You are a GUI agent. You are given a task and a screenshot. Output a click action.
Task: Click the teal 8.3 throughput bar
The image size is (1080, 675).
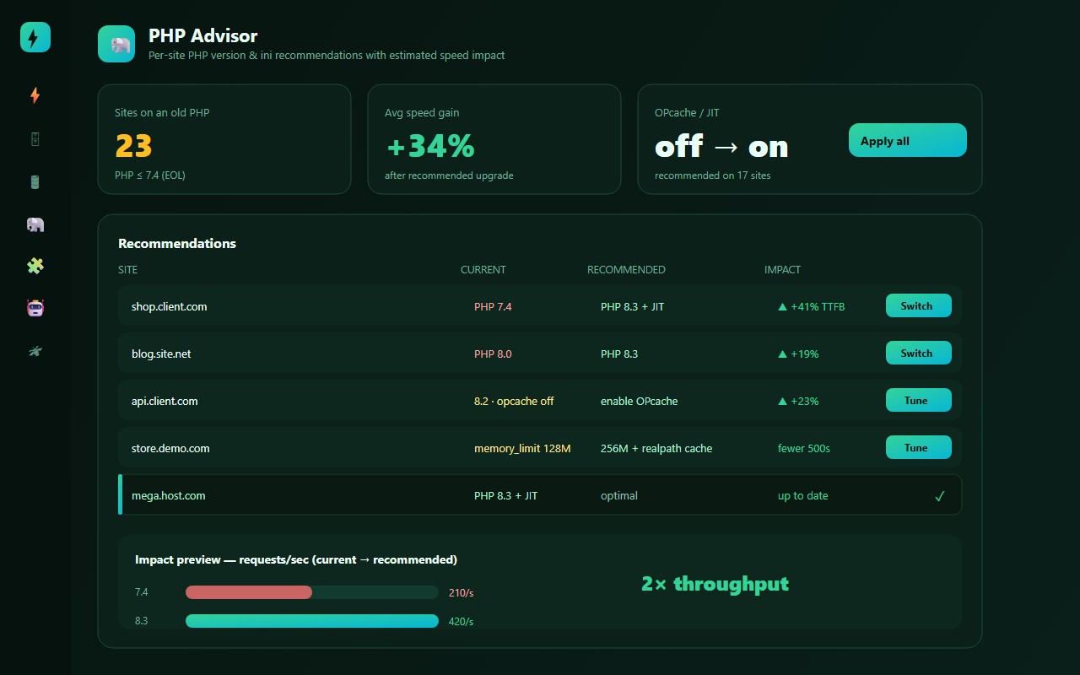[x=312, y=621]
